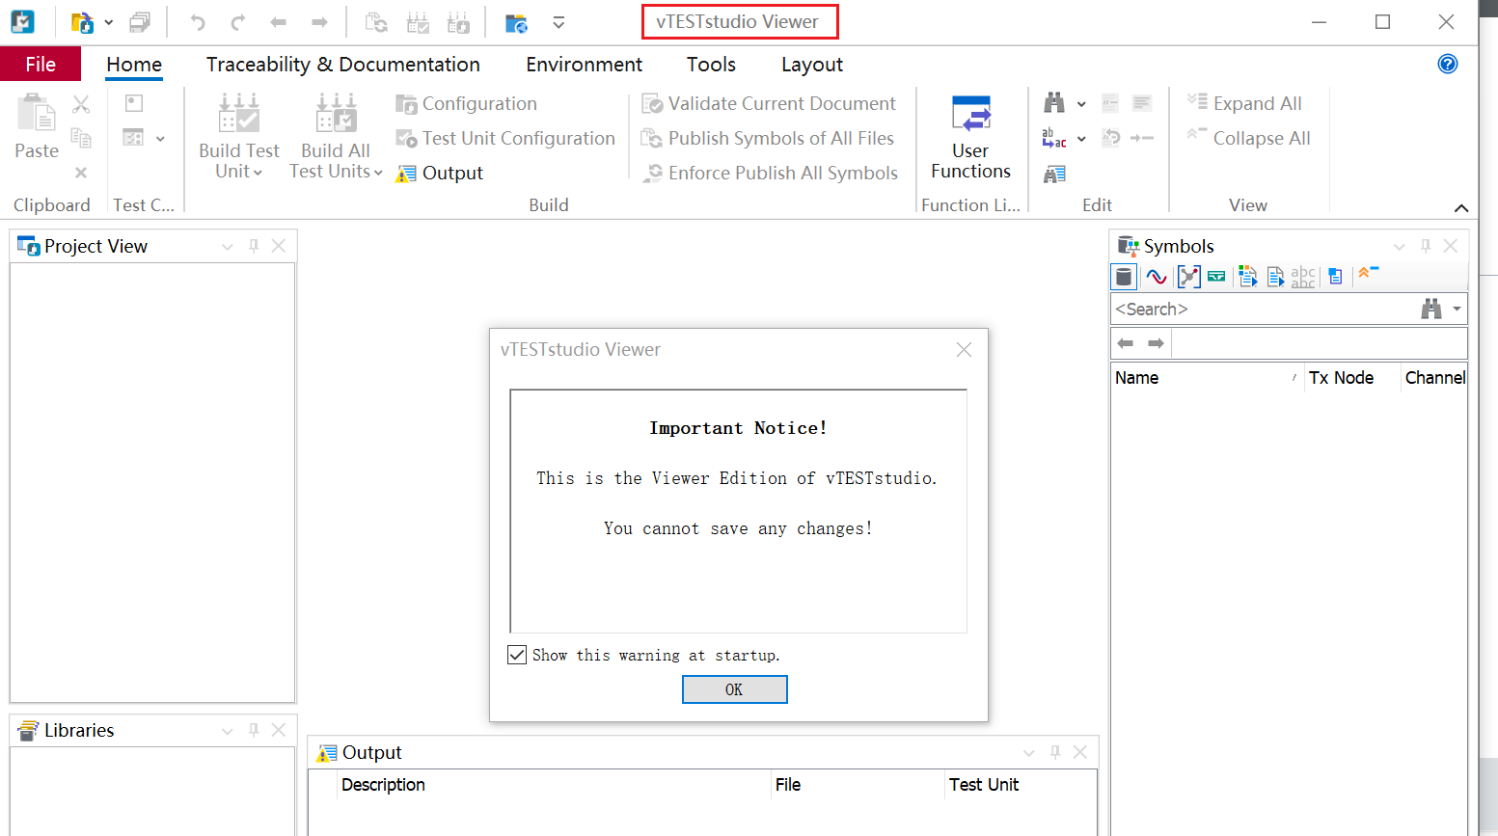Open the File menu
The height and width of the screenshot is (836, 1498).
(x=41, y=65)
